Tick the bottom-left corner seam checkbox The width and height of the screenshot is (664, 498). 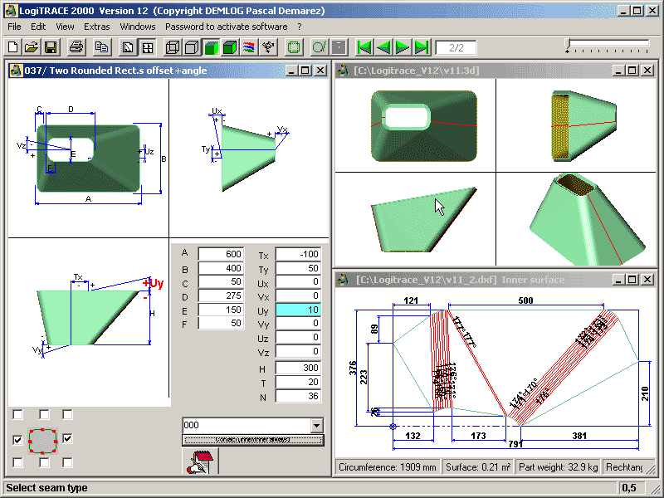pos(17,463)
